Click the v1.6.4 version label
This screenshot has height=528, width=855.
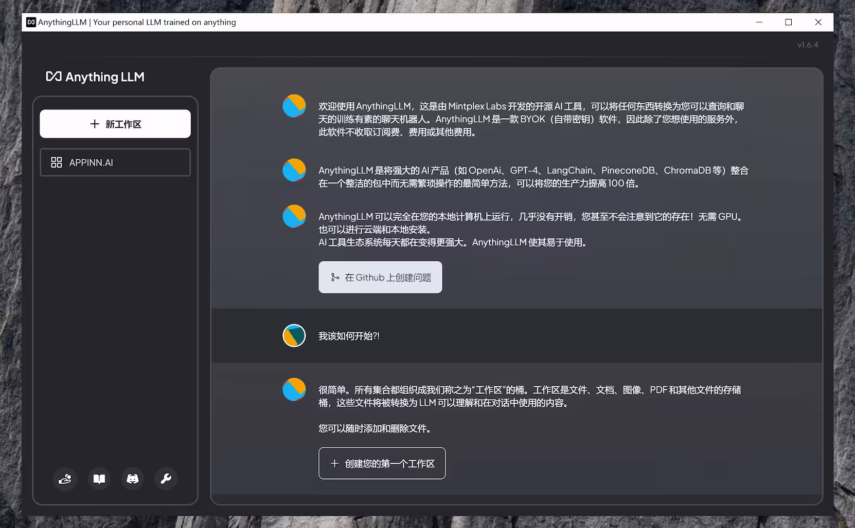pos(808,45)
